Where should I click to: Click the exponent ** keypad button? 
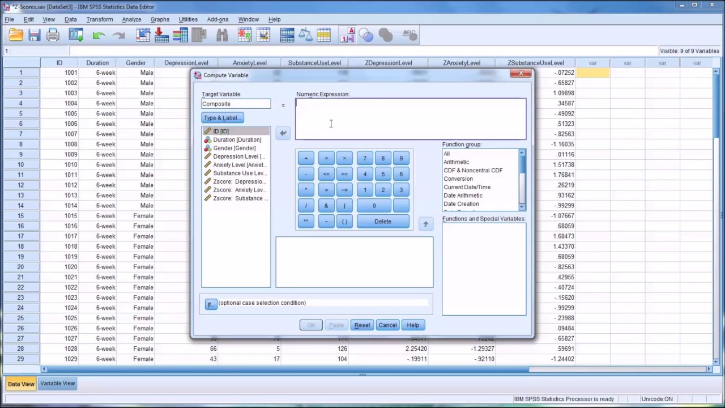[306, 222]
